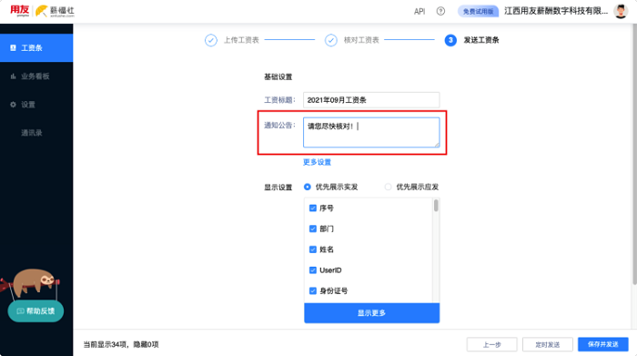Toggle the 姓名 checkbox
The image size is (637, 356).
[x=313, y=249]
